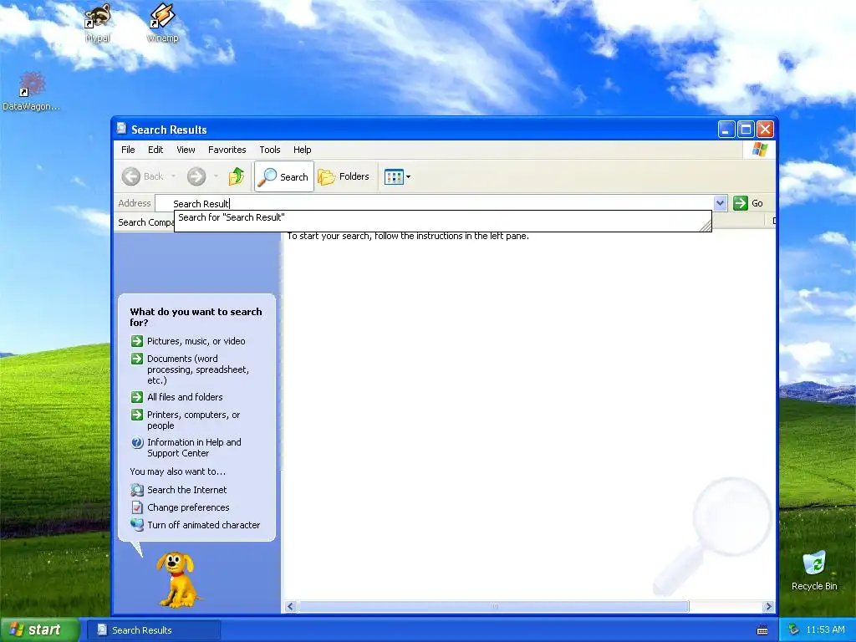The height and width of the screenshot is (642, 856).
Task: Choose Documents (word processing, spreadsheet) search
Action: point(190,369)
